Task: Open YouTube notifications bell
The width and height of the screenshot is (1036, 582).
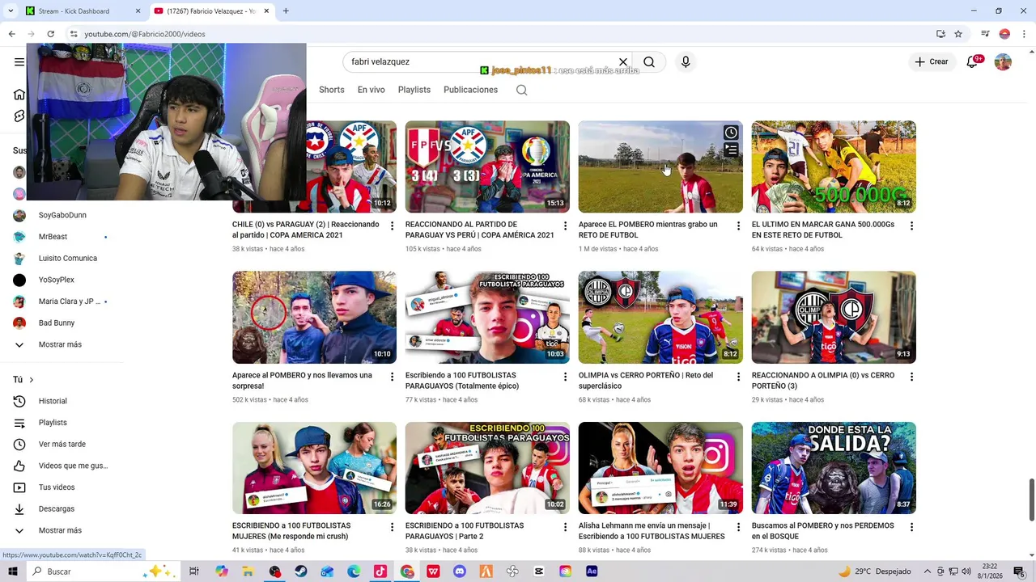Action: [x=972, y=62]
